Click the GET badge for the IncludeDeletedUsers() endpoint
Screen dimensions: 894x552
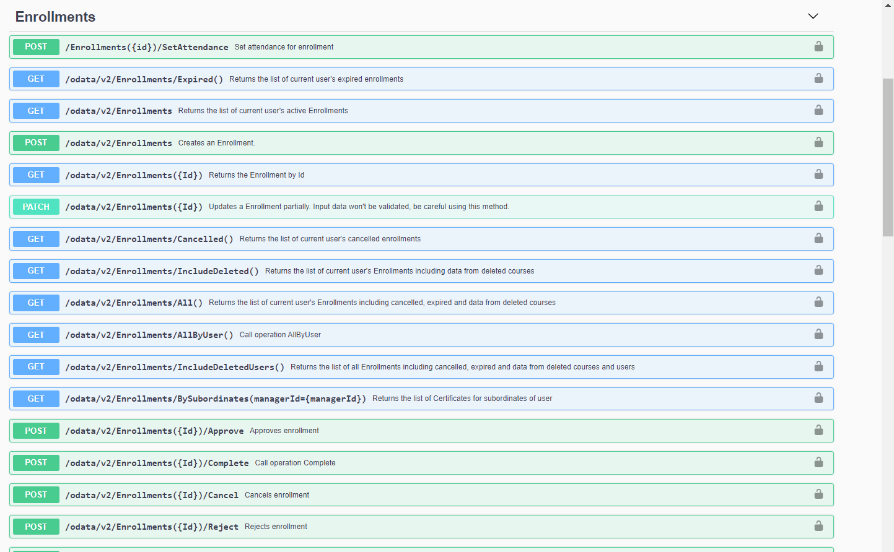(x=36, y=367)
